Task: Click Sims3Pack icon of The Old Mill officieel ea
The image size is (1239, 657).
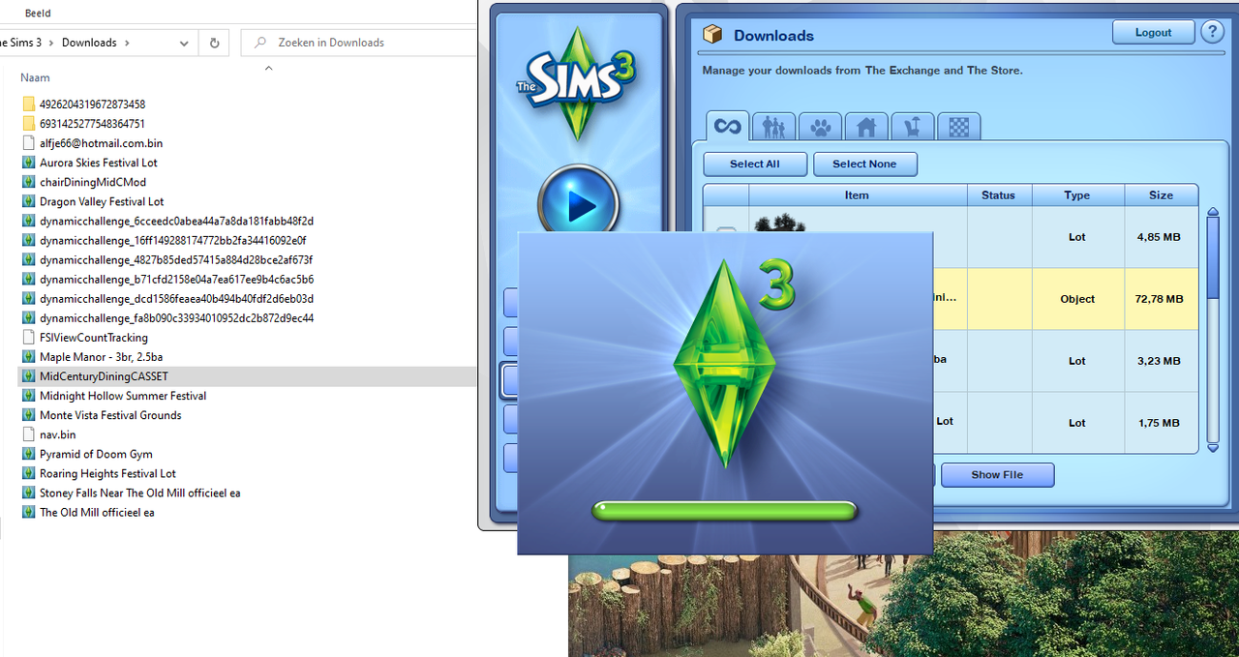Action: (28, 512)
